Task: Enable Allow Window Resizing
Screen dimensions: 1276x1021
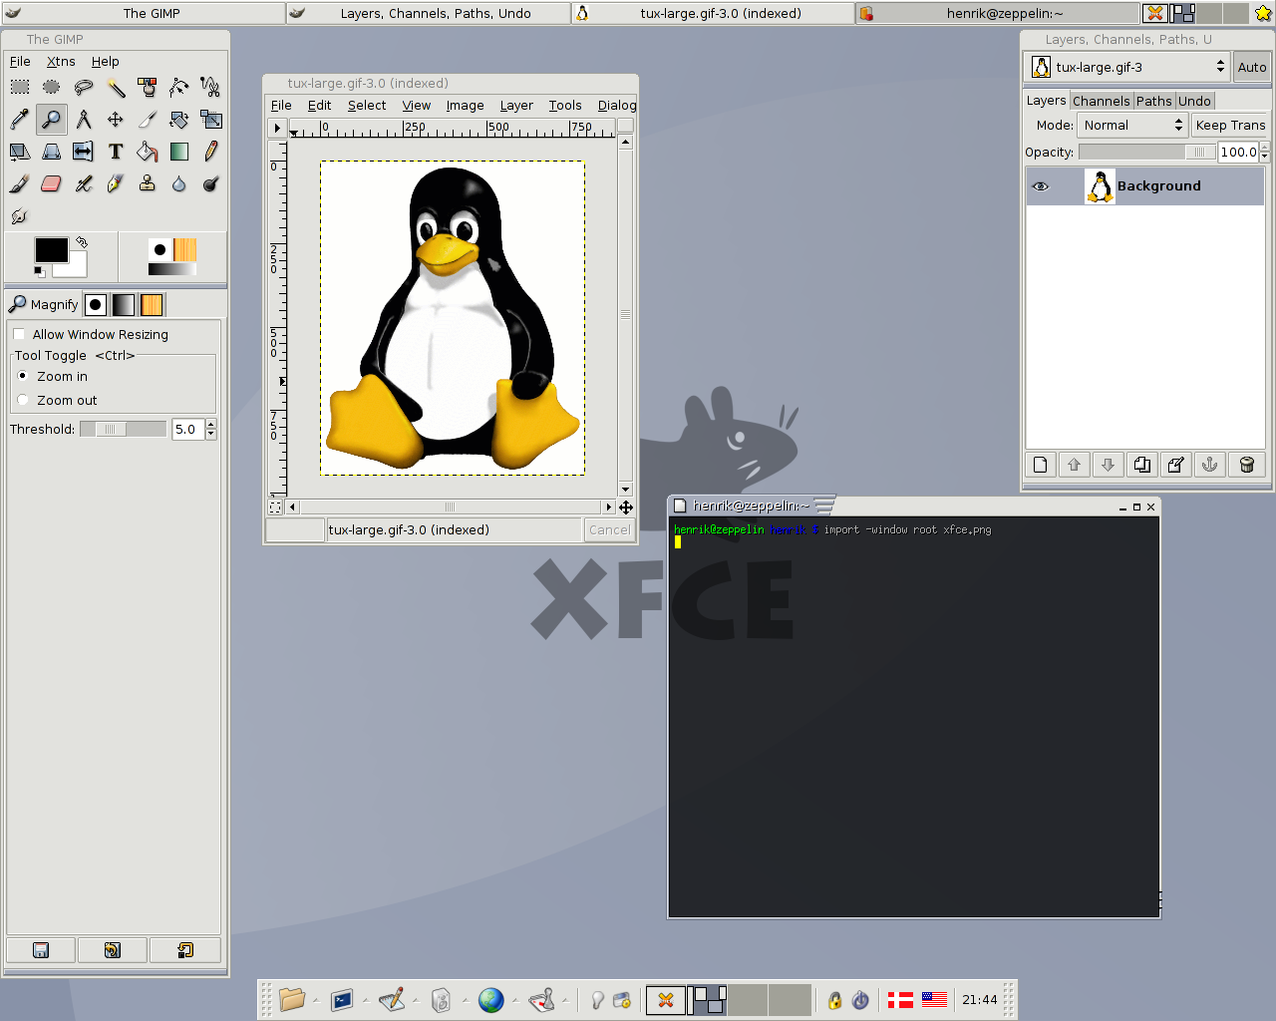Action: 91,334
